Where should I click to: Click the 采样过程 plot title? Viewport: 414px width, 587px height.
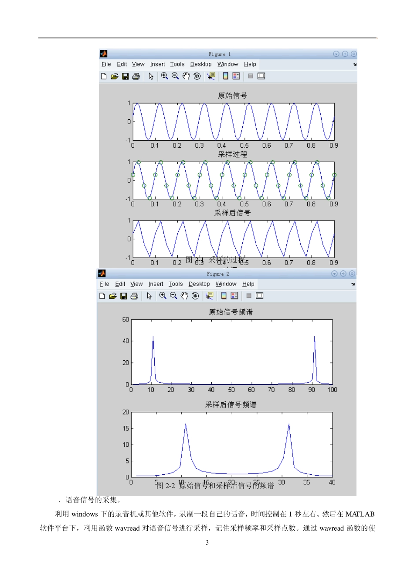[233, 154]
